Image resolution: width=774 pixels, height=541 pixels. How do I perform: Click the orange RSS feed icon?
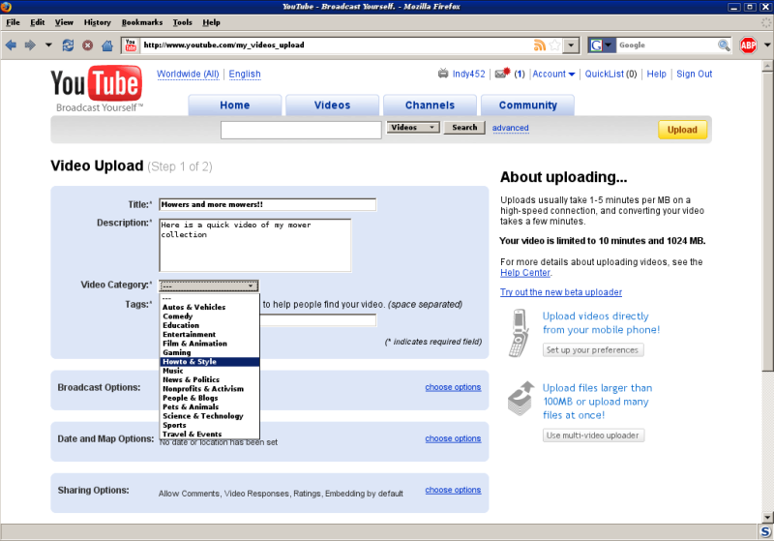[x=539, y=45]
